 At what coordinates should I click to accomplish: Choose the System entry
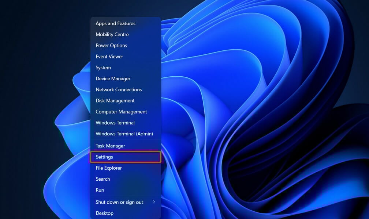[x=126, y=68]
